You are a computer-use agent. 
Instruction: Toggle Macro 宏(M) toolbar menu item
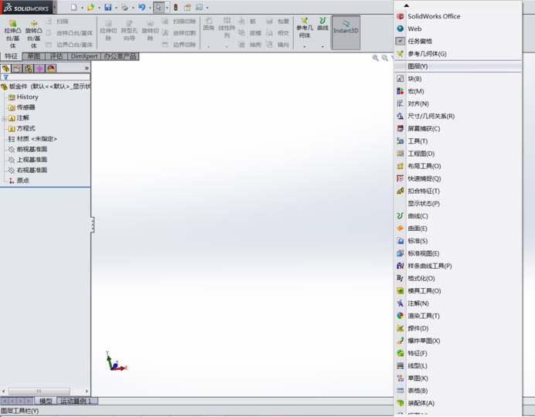[x=458, y=91]
